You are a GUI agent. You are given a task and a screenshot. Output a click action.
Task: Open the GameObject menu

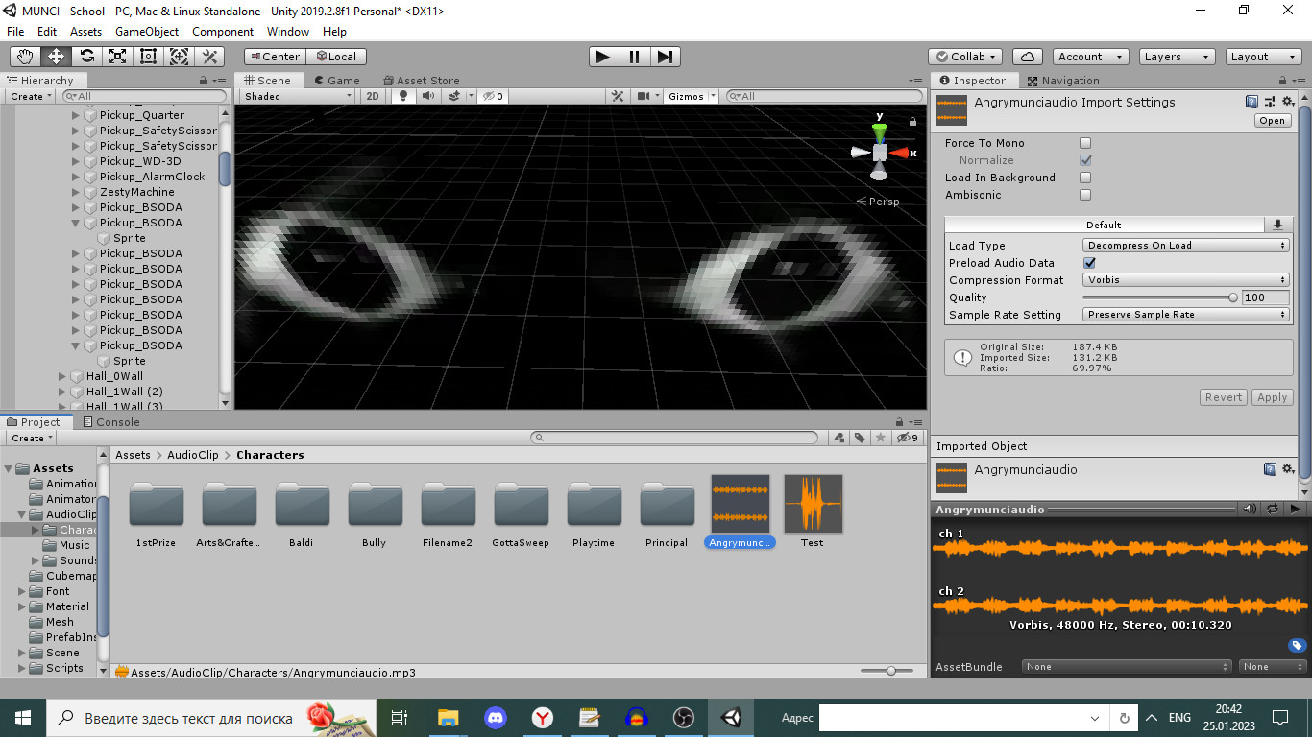[x=147, y=32]
